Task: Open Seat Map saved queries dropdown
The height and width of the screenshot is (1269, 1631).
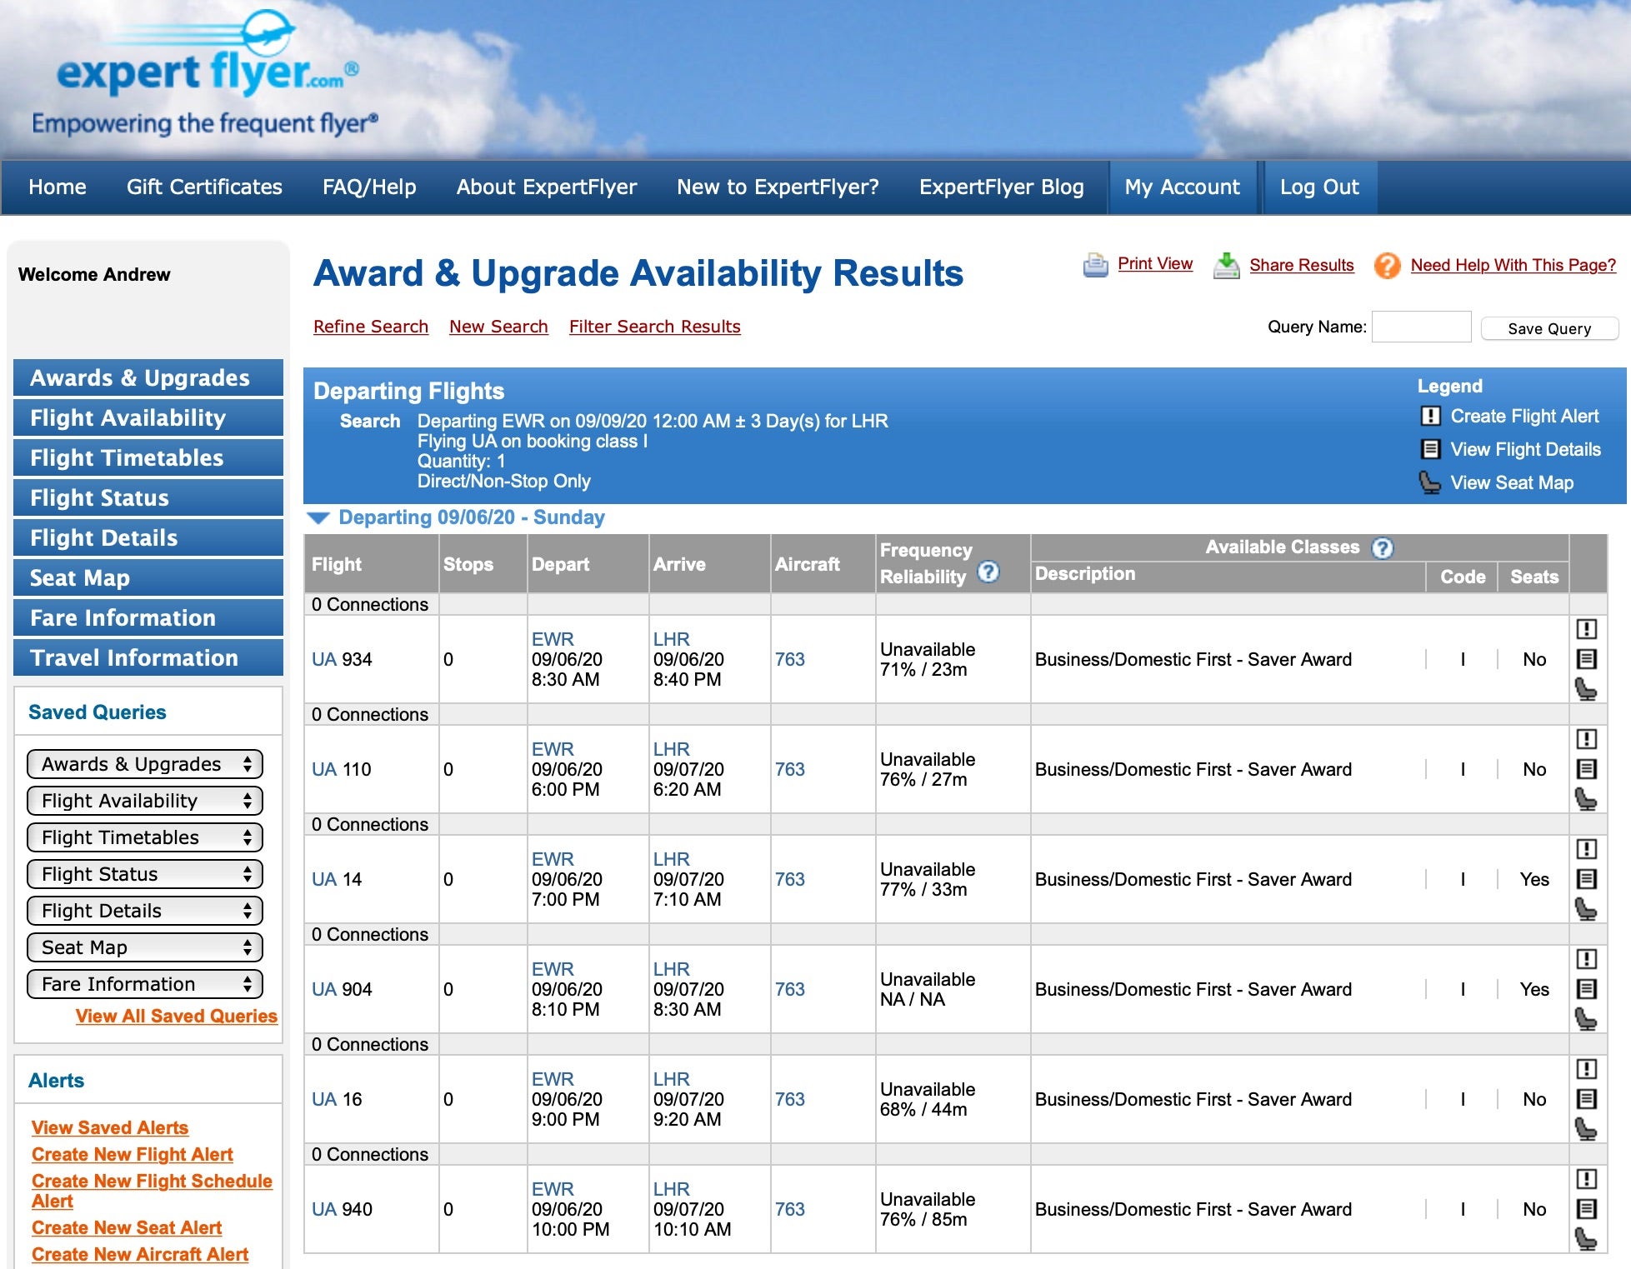Action: [x=145, y=947]
